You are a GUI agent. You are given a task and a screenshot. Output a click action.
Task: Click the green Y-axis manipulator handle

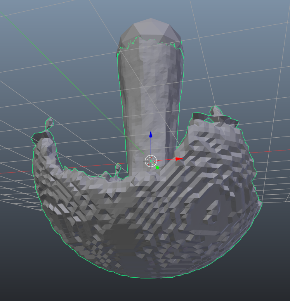tap(157, 168)
